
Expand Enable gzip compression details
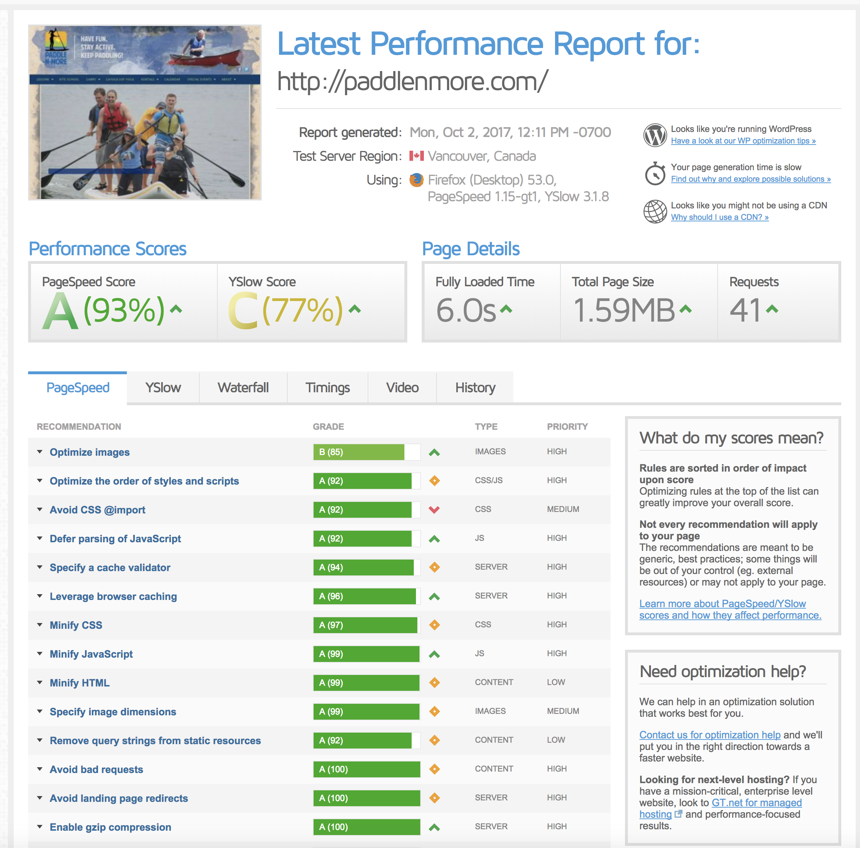pos(40,827)
